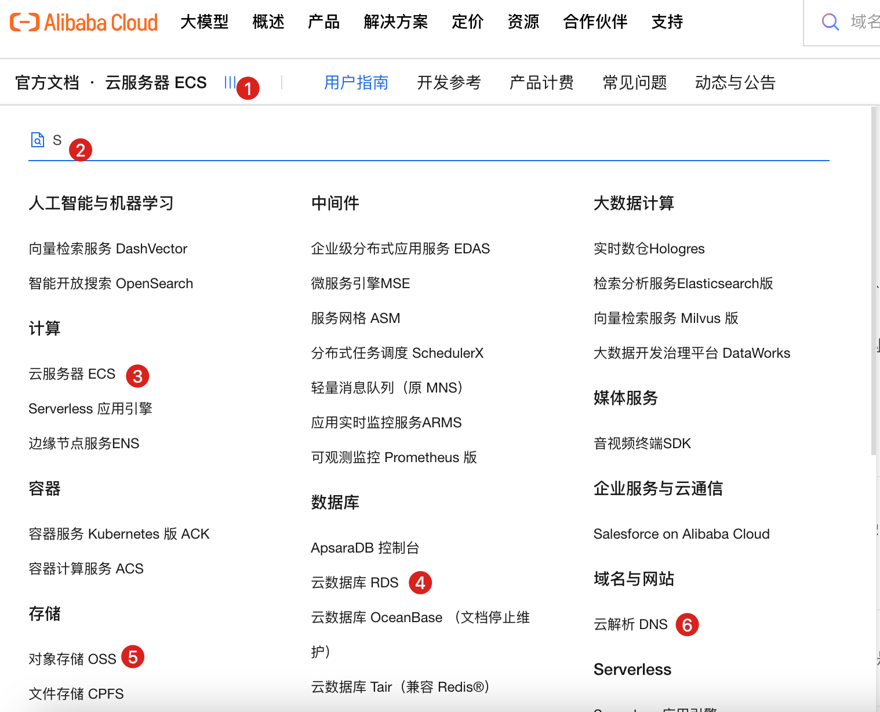Open ApsaraDB 控制台 docs
This screenshot has width=880, height=712.
coord(365,548)
